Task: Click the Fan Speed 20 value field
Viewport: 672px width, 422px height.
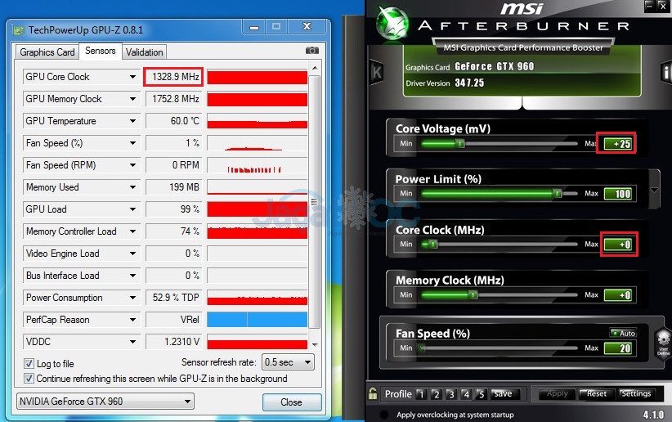Action: click(x=617, y=348)
